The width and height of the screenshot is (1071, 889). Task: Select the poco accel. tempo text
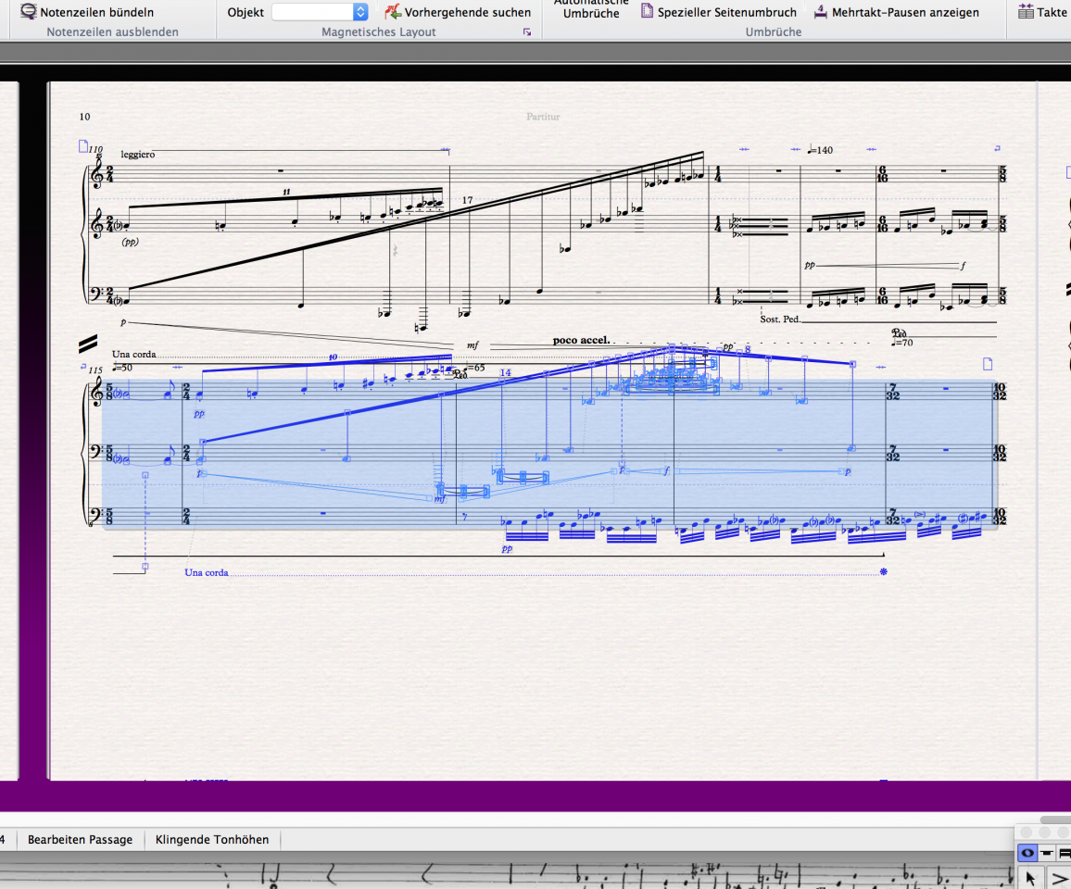[x=581, y=340]
